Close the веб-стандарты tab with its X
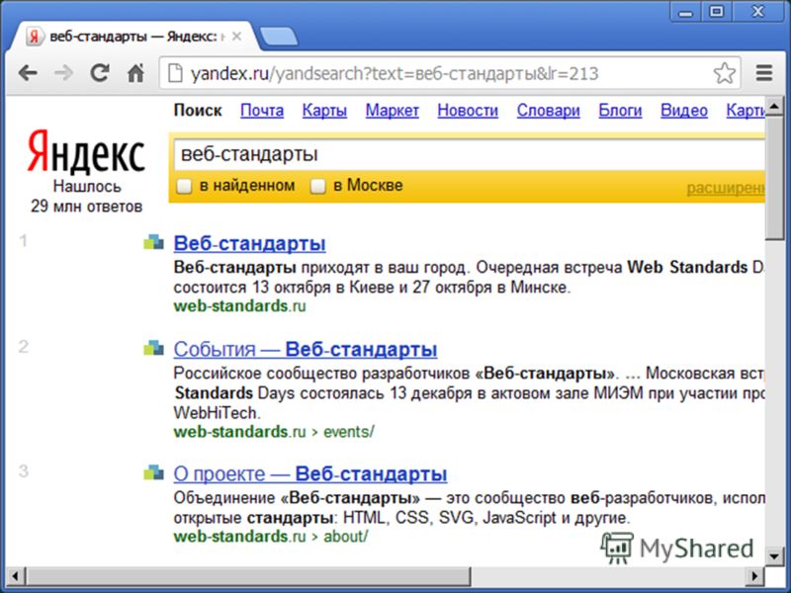Screen dimensions: 791x593 [236, 37]
